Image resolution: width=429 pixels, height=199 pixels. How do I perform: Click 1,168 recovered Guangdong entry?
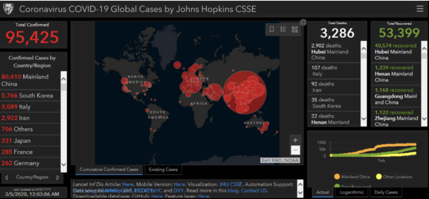(396, 96)
